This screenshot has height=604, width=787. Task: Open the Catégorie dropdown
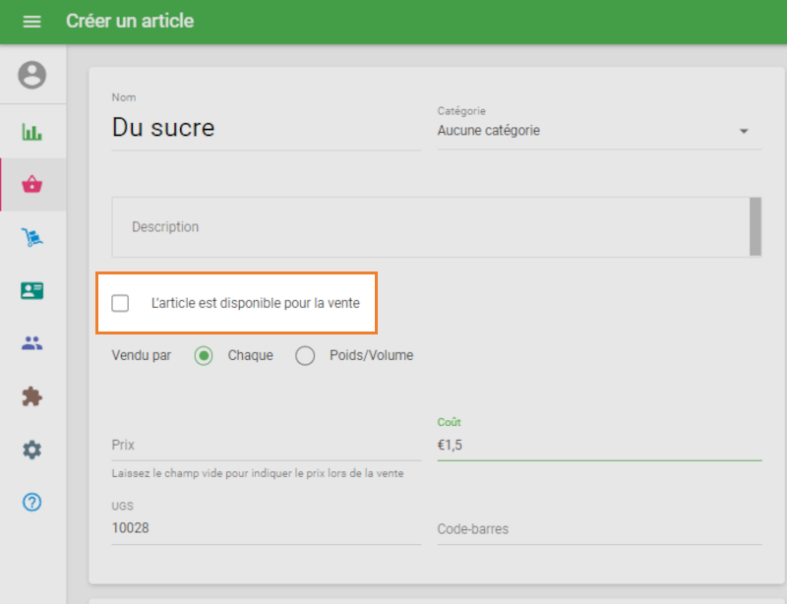click(598, 130)
